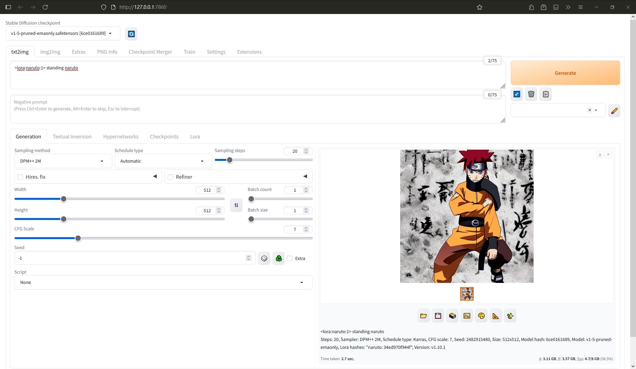Click the shield tracking protection icon
Image resolution: width=636 pixels, height=369 pixels.
coord(104,7)
